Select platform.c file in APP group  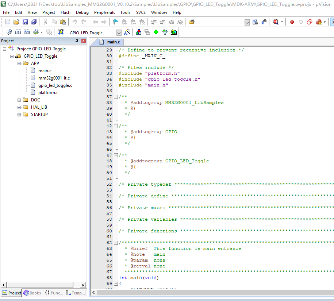(48, 93)
